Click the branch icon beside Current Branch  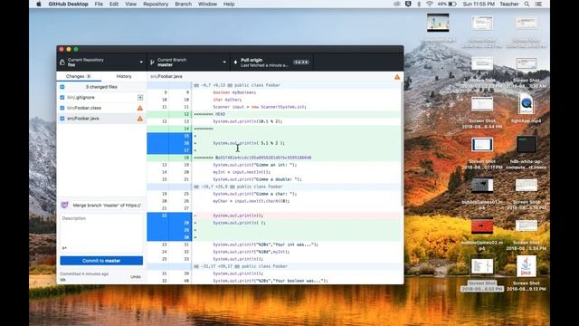point(152,62)
